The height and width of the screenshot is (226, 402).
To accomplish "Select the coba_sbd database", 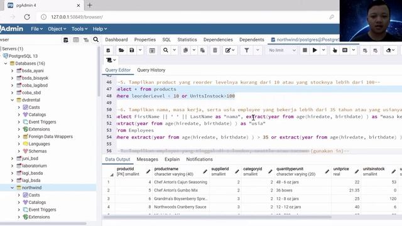I will click(31, 92).
